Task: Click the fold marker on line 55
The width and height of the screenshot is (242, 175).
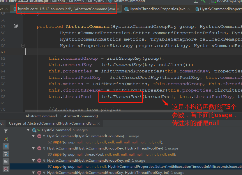Action: click(23, 14)
